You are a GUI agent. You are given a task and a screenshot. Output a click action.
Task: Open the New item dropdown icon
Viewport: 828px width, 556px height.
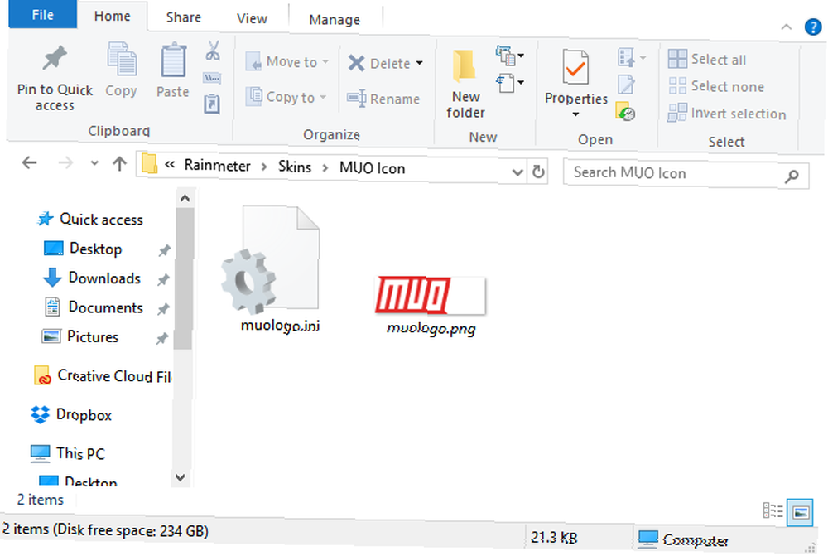[509, 55]
